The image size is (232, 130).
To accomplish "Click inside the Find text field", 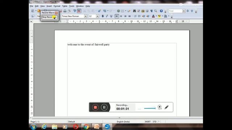I will (x=175, y=11).
